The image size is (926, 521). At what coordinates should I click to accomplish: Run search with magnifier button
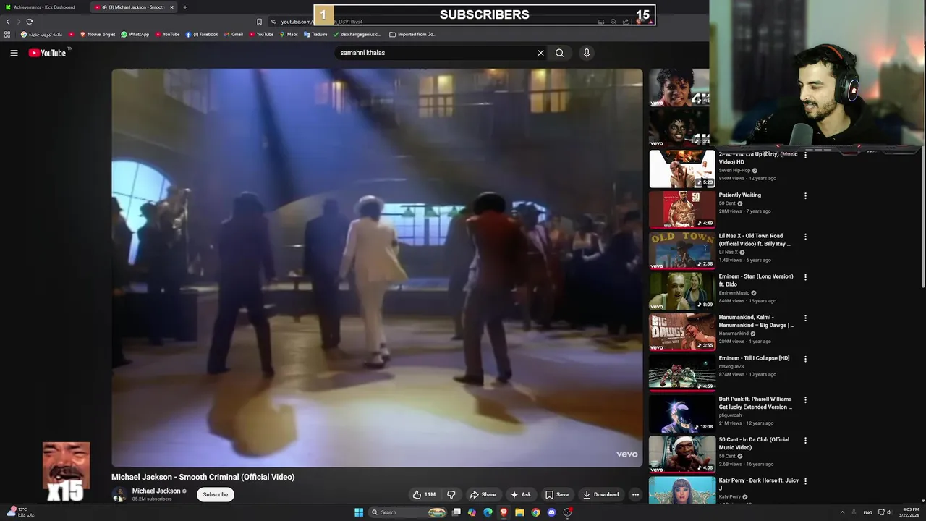point(559,53)
